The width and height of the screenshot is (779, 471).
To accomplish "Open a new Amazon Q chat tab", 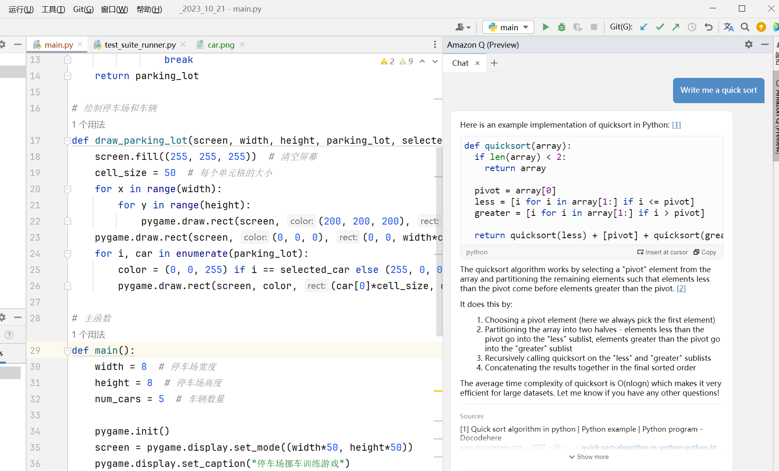I will coord(494,63).
